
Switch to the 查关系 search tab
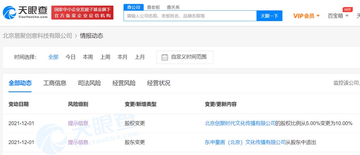pyautogui.click(x=173, y=7)
